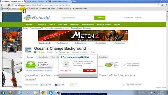Open the Chrome menu icon
The height and width of the screenshot is (95, 168).
[166, 5]
